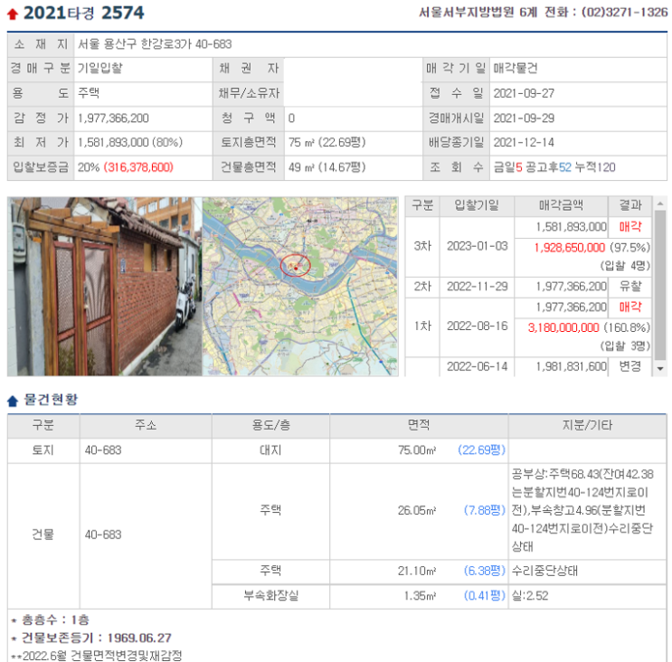Image resolution: width=672 pixels, height=662 pixels.
Task: Open the Han River location map thumbnail
Action: tap(300, 286)
